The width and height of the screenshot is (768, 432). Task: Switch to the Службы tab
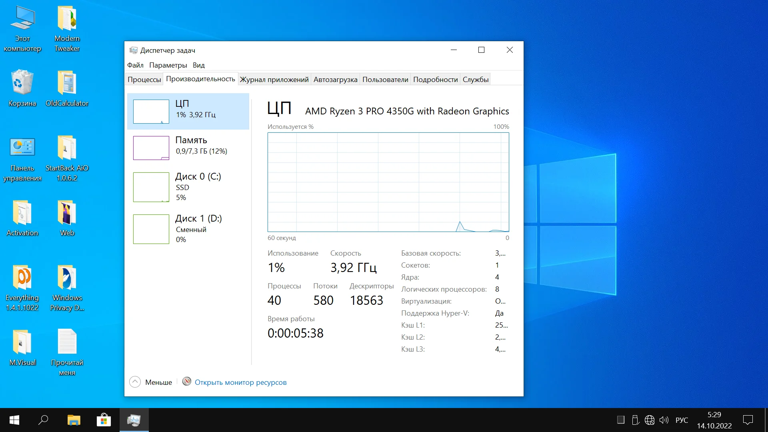coord(476,80)
